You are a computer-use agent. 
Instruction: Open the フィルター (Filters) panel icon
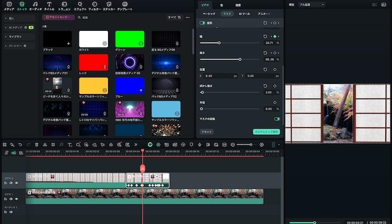pyautogui.click(x=94, y=6)
